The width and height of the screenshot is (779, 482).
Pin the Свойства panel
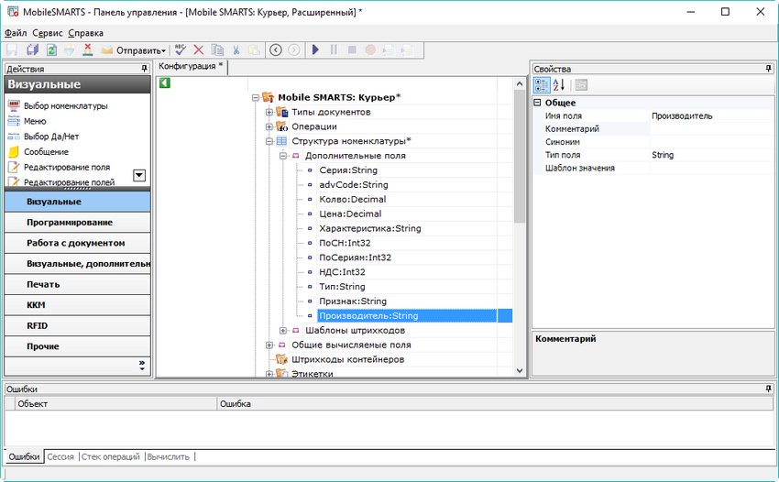point(769,69)
